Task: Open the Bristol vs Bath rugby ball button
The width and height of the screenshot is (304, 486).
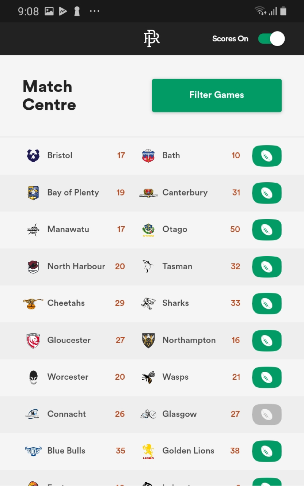Action: coord(267,156)
